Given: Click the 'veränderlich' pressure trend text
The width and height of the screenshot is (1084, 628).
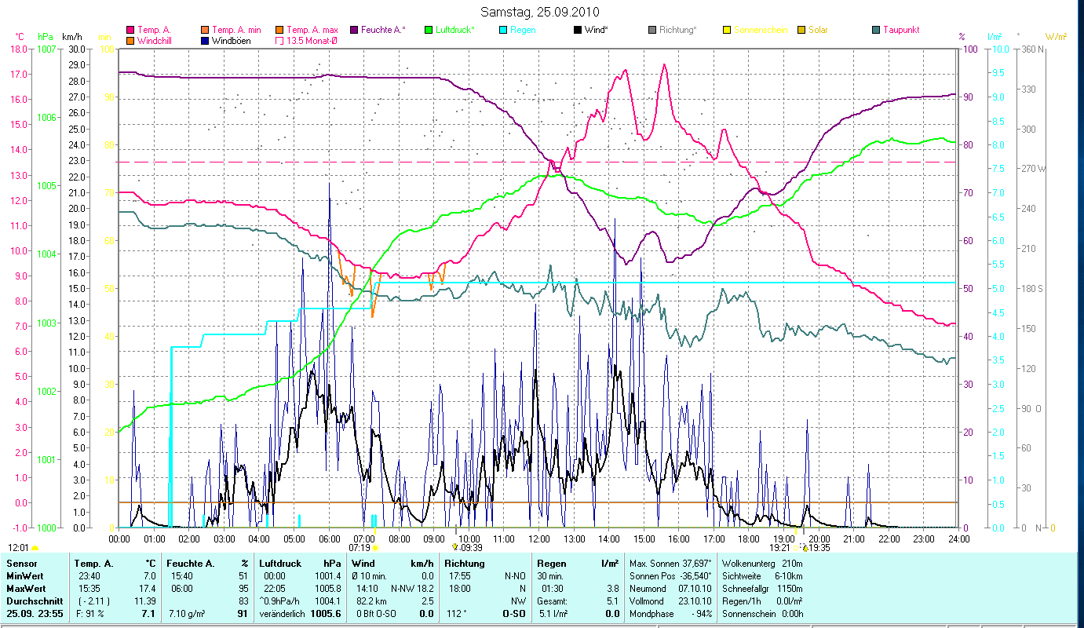Looking at the screenshot, I should 283,614.
